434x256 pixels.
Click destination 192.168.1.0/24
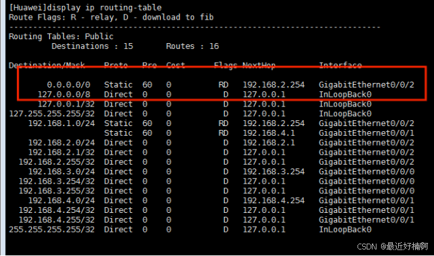[61, 123]
